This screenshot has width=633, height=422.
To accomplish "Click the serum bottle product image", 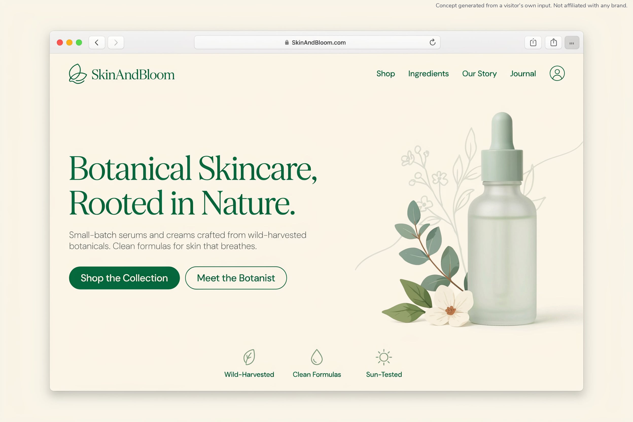I will (502, 219).
